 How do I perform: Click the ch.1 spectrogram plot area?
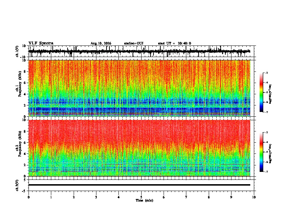(139, 88)
